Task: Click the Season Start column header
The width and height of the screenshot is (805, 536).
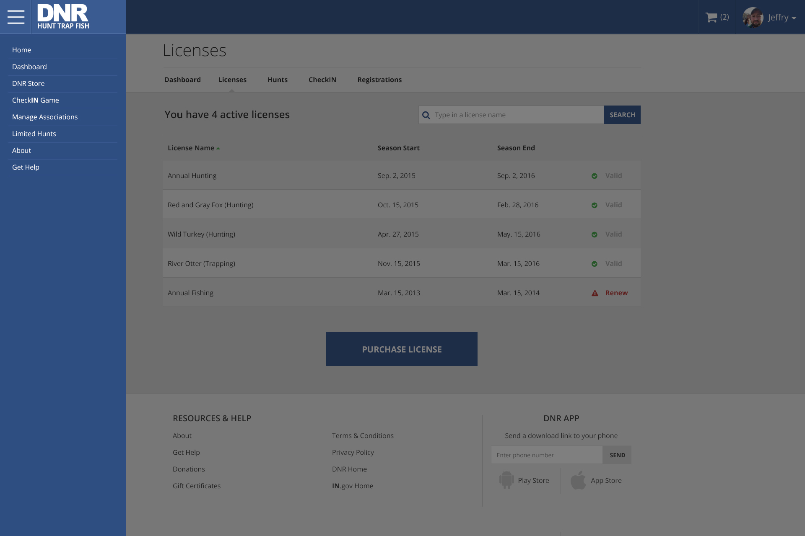Action: pos(398,148)
